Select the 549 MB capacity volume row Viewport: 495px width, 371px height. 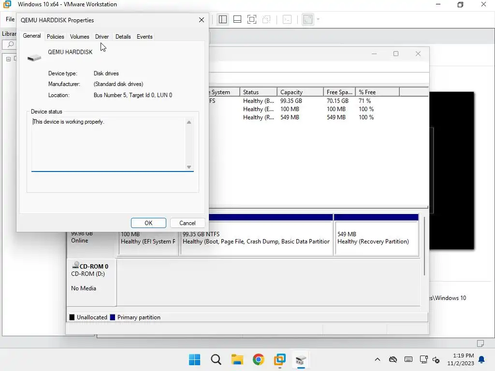click(x=318, y=117)
